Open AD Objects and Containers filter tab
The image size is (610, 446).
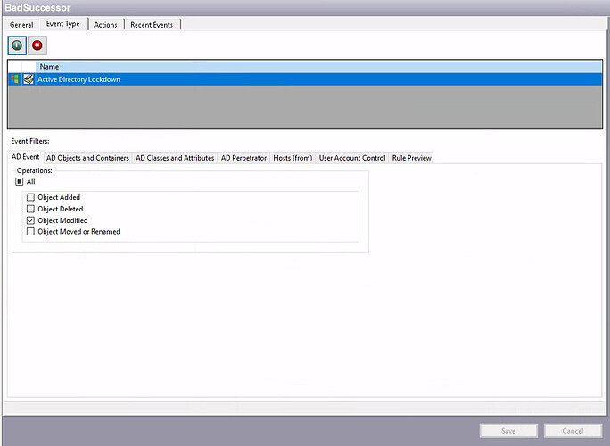pyautogui.click(x=87, y=158)
